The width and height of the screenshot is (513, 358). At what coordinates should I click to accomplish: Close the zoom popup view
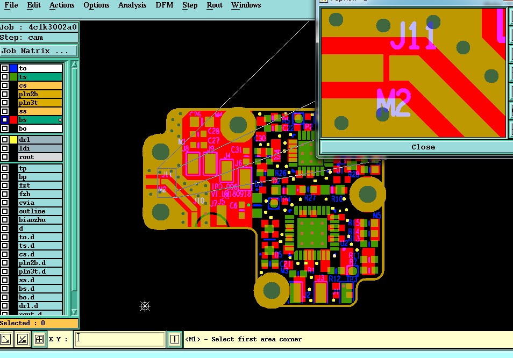415,147
